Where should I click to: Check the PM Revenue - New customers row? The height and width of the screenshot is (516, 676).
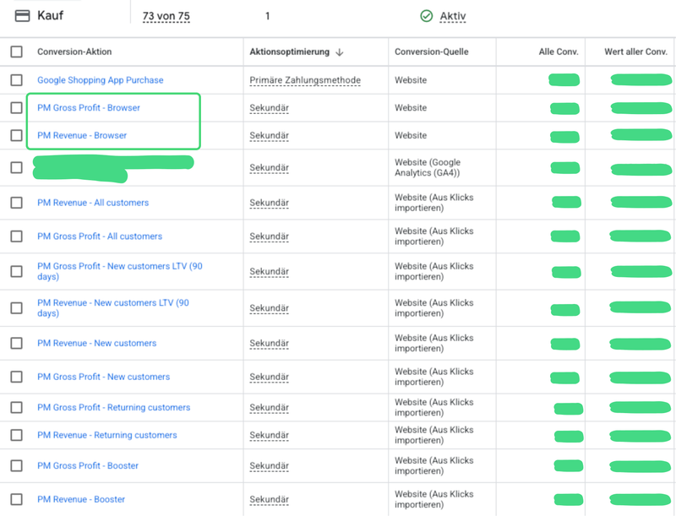click(x=16, y=343)
